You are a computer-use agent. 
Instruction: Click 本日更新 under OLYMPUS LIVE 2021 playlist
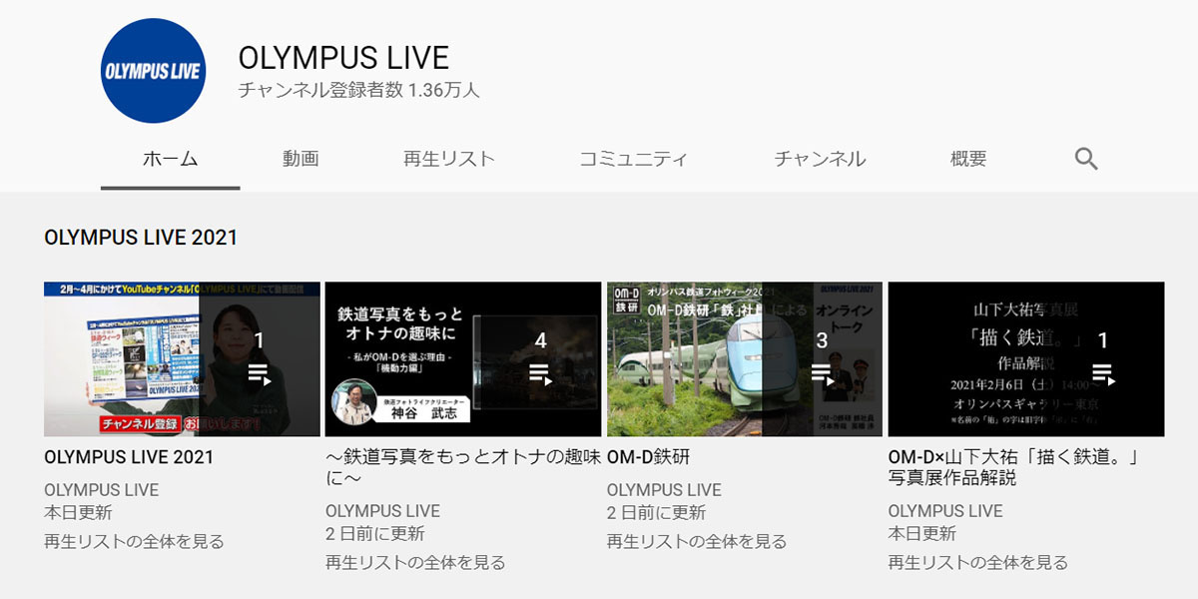point(78,513)
